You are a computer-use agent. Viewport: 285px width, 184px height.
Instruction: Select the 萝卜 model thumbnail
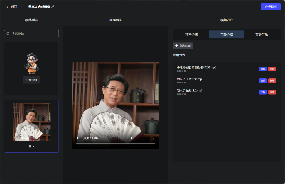coord(31,122)
